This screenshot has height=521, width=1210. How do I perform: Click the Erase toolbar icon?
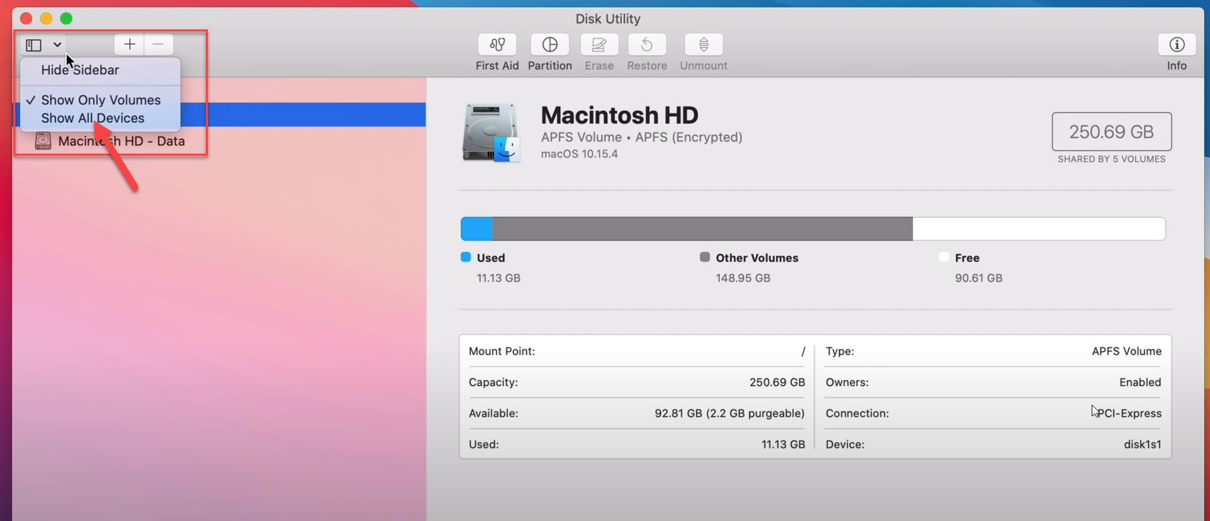[x=599, y=45]
